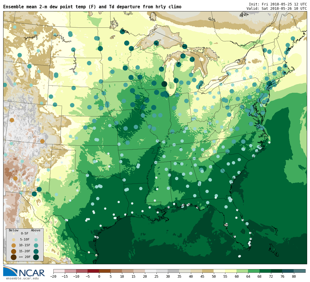Click the Valid: Sat 2018-05-26 10 UTC text
310x282 pixels.
[x=277, y=9]
